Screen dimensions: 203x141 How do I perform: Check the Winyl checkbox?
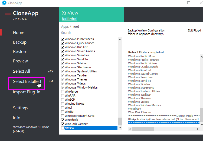click(63, 108)
